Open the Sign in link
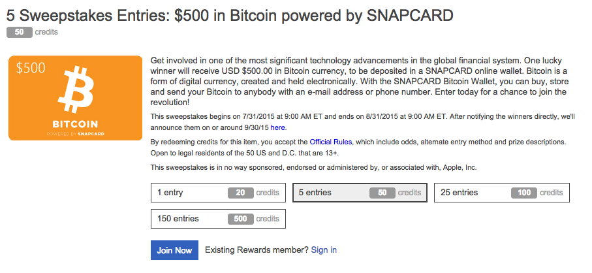 pos(324,250)
